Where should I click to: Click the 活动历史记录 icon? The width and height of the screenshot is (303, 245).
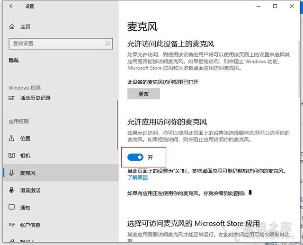pyautogui.click(x=11, y=98)
